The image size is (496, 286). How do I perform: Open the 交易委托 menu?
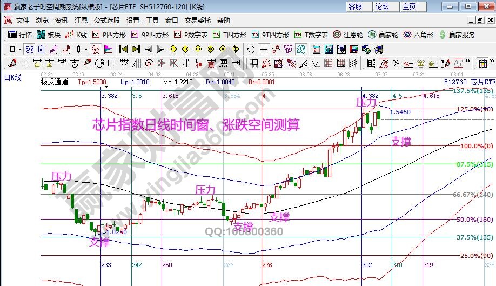[x=197, y=21]
